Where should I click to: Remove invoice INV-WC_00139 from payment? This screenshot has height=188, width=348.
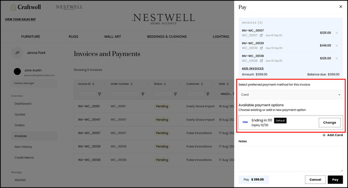tap(337, 46)
